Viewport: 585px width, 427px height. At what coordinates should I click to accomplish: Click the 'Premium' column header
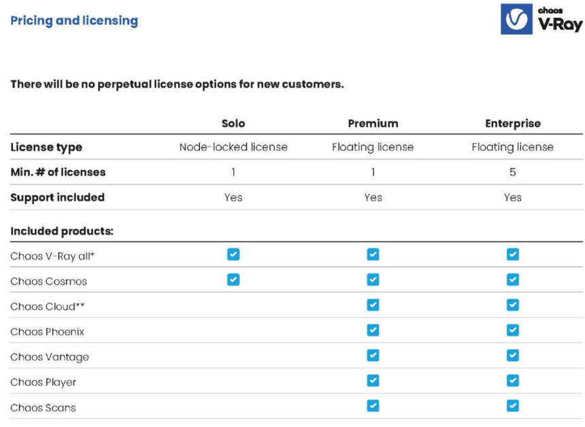click(x=373, y=124)
